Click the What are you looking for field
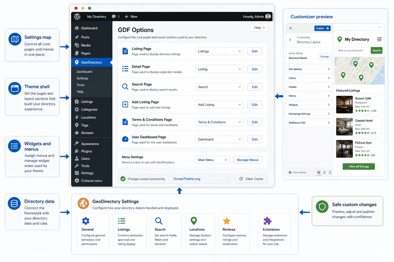Viewport: 394px width, 262px height. tap(353, 51)
